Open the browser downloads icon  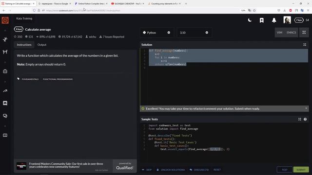coord(285,10)
